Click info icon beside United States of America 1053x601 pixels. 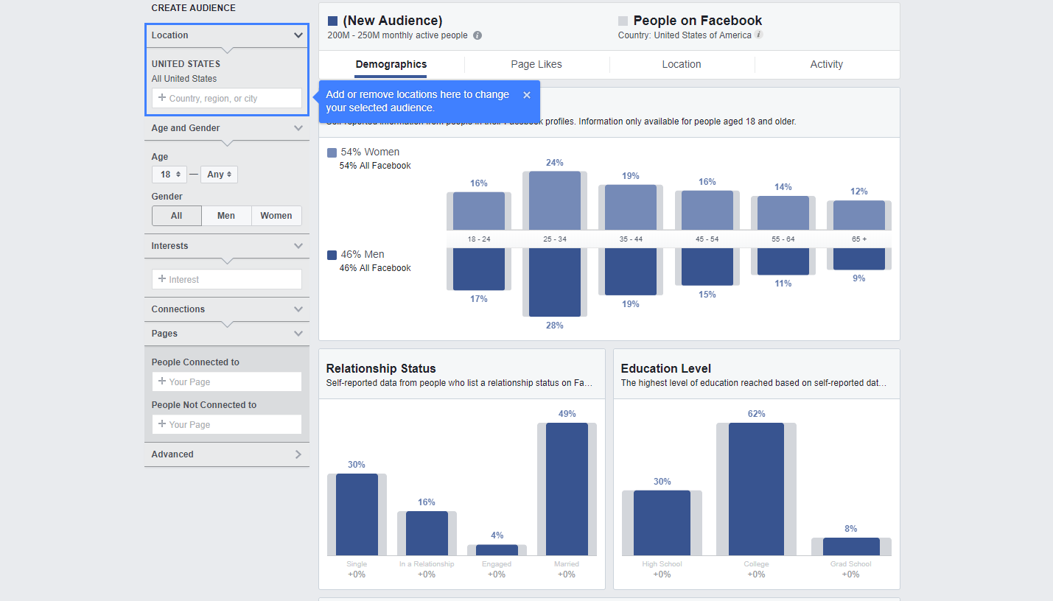click(759, 35)
